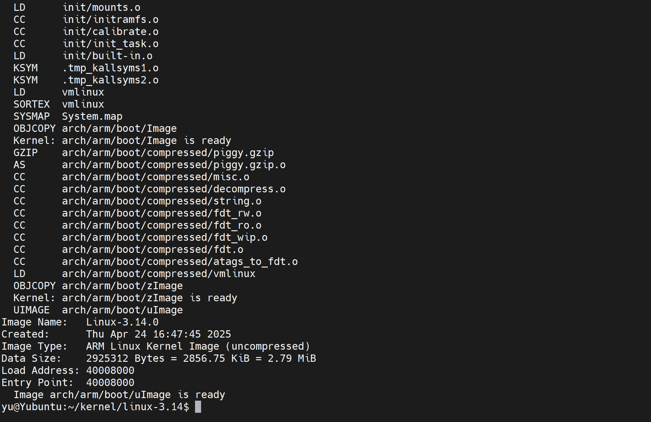Click the init/built-in.o line
651x422 pixels.
pos(83,56)
